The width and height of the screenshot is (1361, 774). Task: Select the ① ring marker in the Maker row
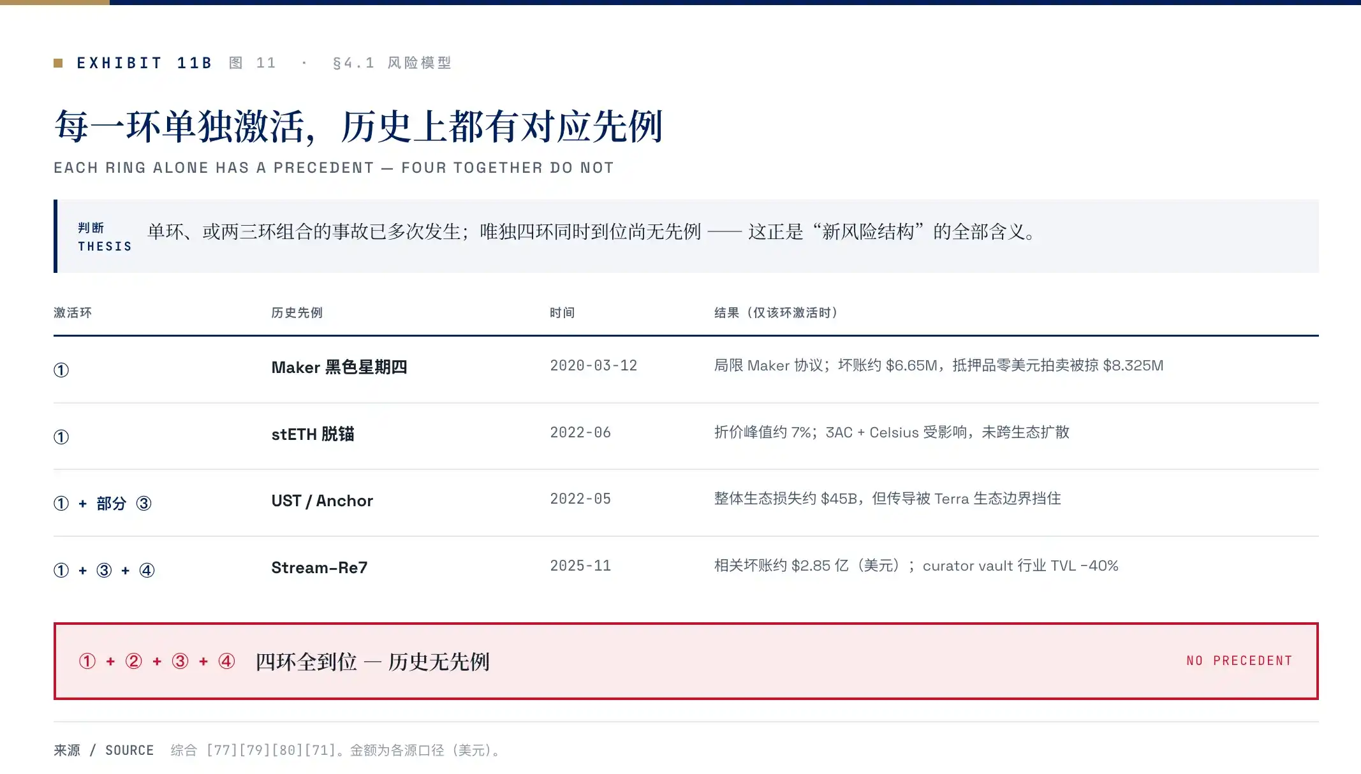[61, 370]
